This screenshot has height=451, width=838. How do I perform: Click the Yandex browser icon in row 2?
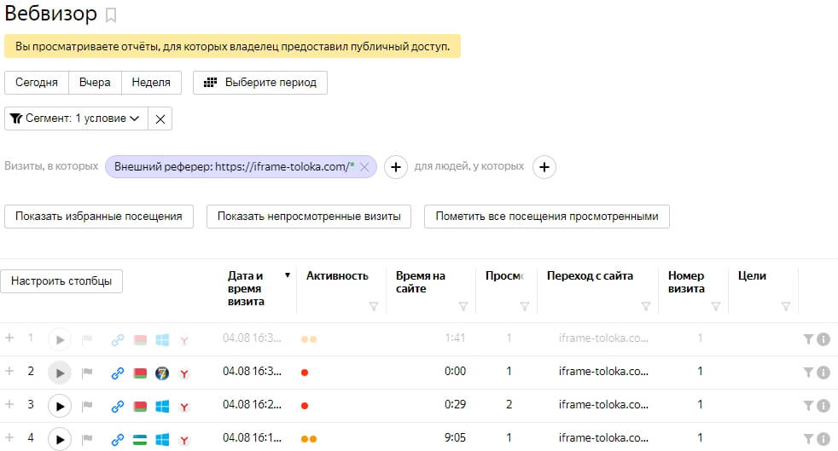pos(184,373)
